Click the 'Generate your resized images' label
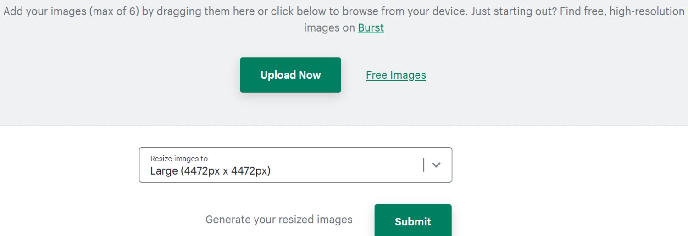 tap(279, 220)
